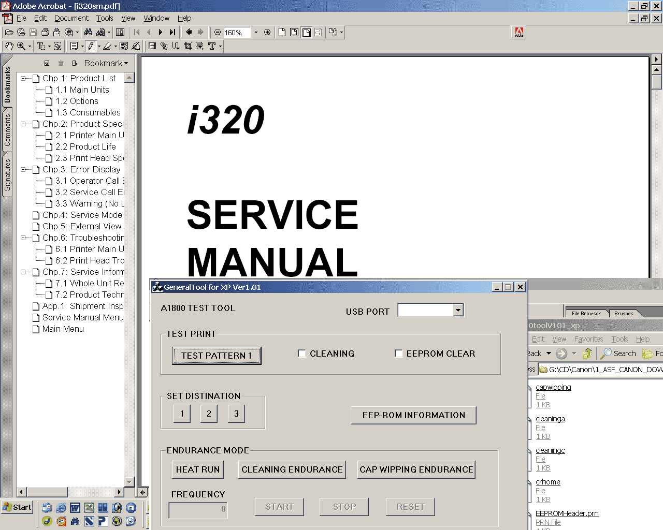Launch Internet Explorer from quick launch
This screenshot has width=663, height=530.
click(61, 508)
